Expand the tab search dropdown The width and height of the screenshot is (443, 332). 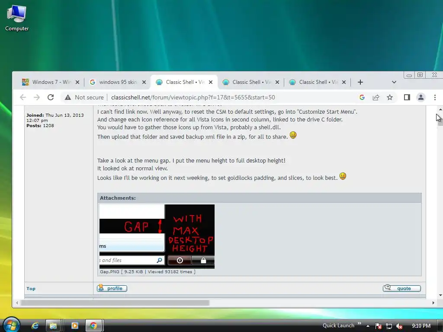point(394,82)
